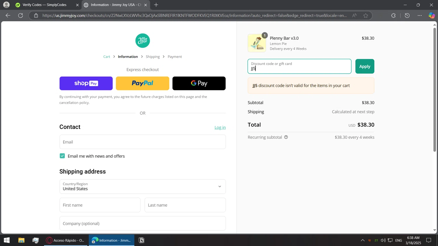438x246 pixels.
Task: Click the browser profile avatar icon
Action: click(x=6, y=5)
